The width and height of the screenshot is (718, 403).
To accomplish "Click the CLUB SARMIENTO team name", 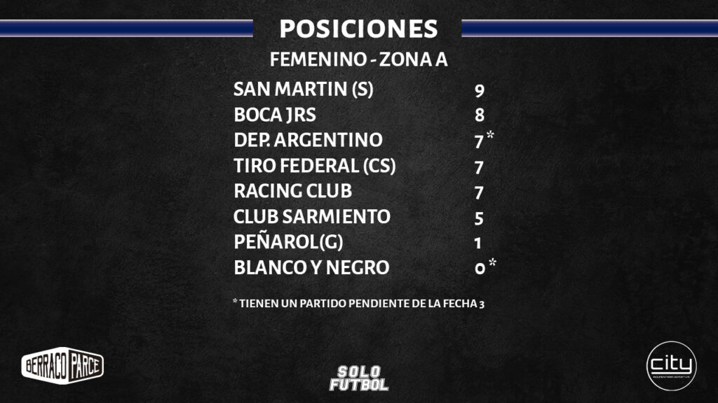I will click(x=312, y=217).
